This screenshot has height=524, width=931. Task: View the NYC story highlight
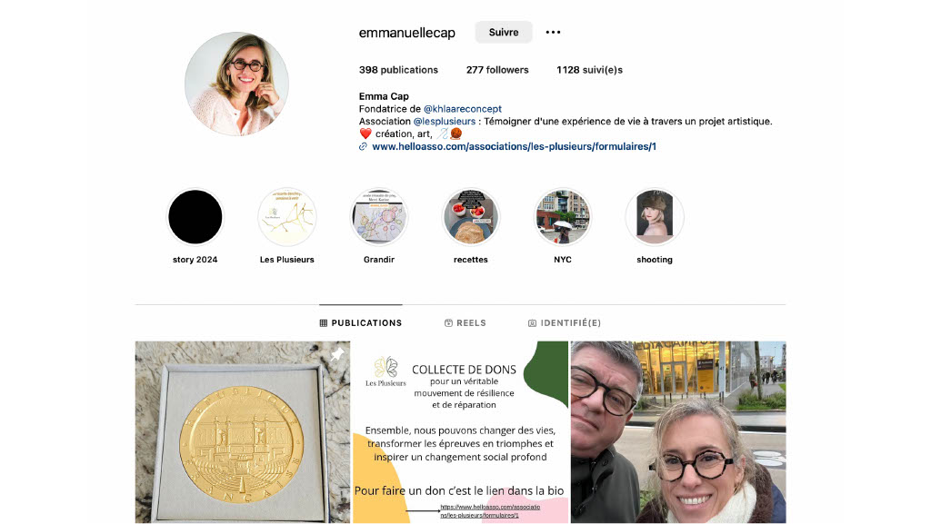pos(562,217)
